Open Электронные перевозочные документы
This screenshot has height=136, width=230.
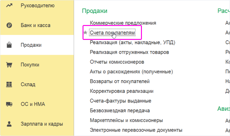(136, 130)
